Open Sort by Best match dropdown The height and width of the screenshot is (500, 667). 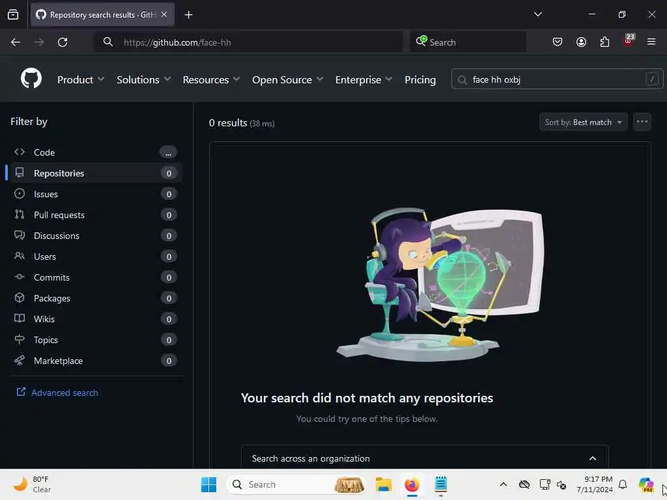click(583, 122)
